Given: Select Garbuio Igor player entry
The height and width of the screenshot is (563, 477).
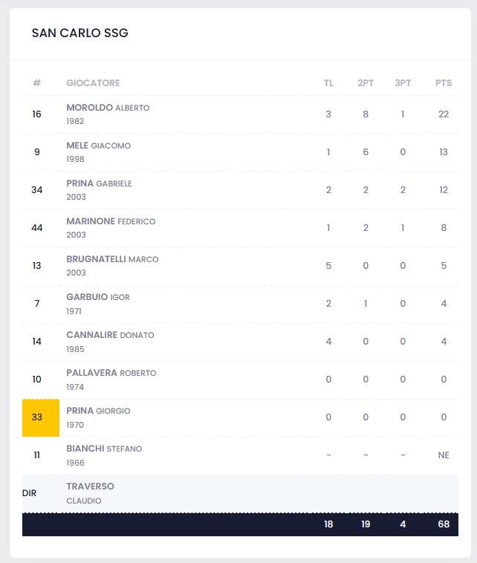Looking at the screenshot, I should click(98, 297).
